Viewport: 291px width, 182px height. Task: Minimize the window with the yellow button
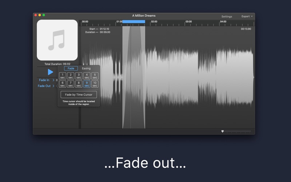tap(40, 15)
